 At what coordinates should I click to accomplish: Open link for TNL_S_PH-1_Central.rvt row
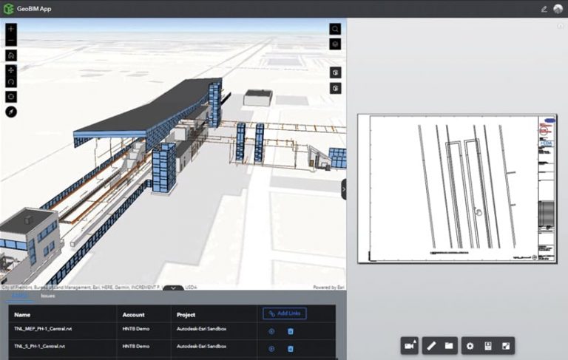tap(271, 349)
